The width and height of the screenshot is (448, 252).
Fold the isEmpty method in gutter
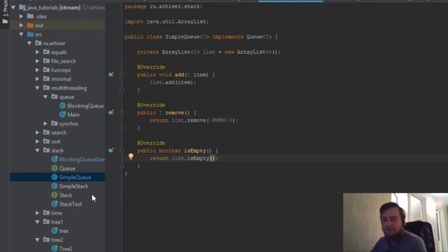(x=122, y=150)
